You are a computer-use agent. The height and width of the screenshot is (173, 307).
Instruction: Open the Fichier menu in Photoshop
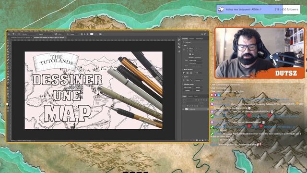coord(12,31)
